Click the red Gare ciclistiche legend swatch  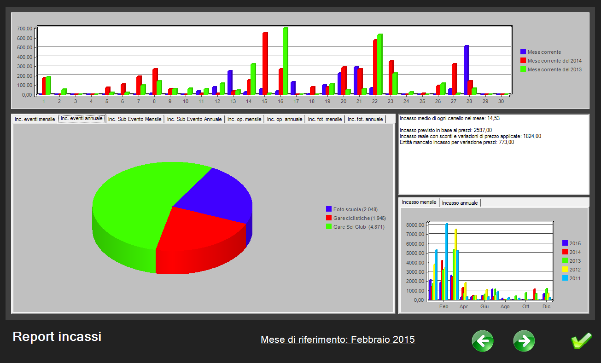coord(329,218)
